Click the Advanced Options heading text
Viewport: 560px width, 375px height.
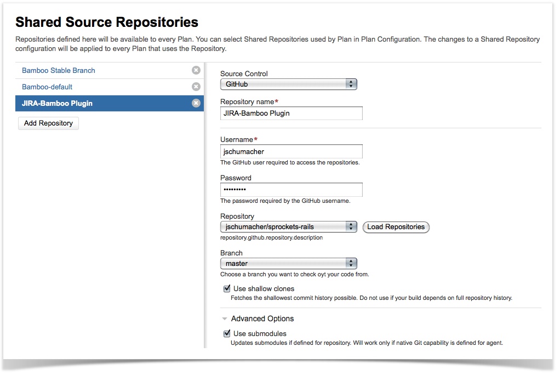262,319
